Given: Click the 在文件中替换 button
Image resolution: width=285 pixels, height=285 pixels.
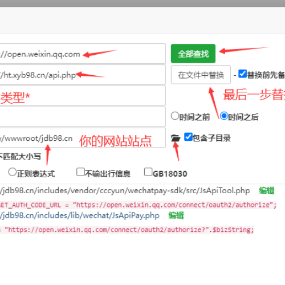Looking at the screenshot, I should tap(201, 75).
